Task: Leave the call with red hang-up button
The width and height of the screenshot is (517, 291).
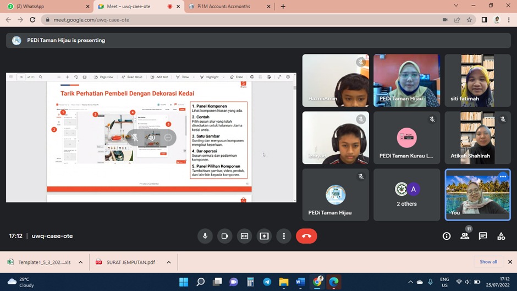Action: [306, 236]
